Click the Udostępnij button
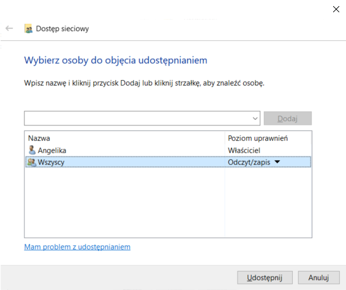 [265, 277]
